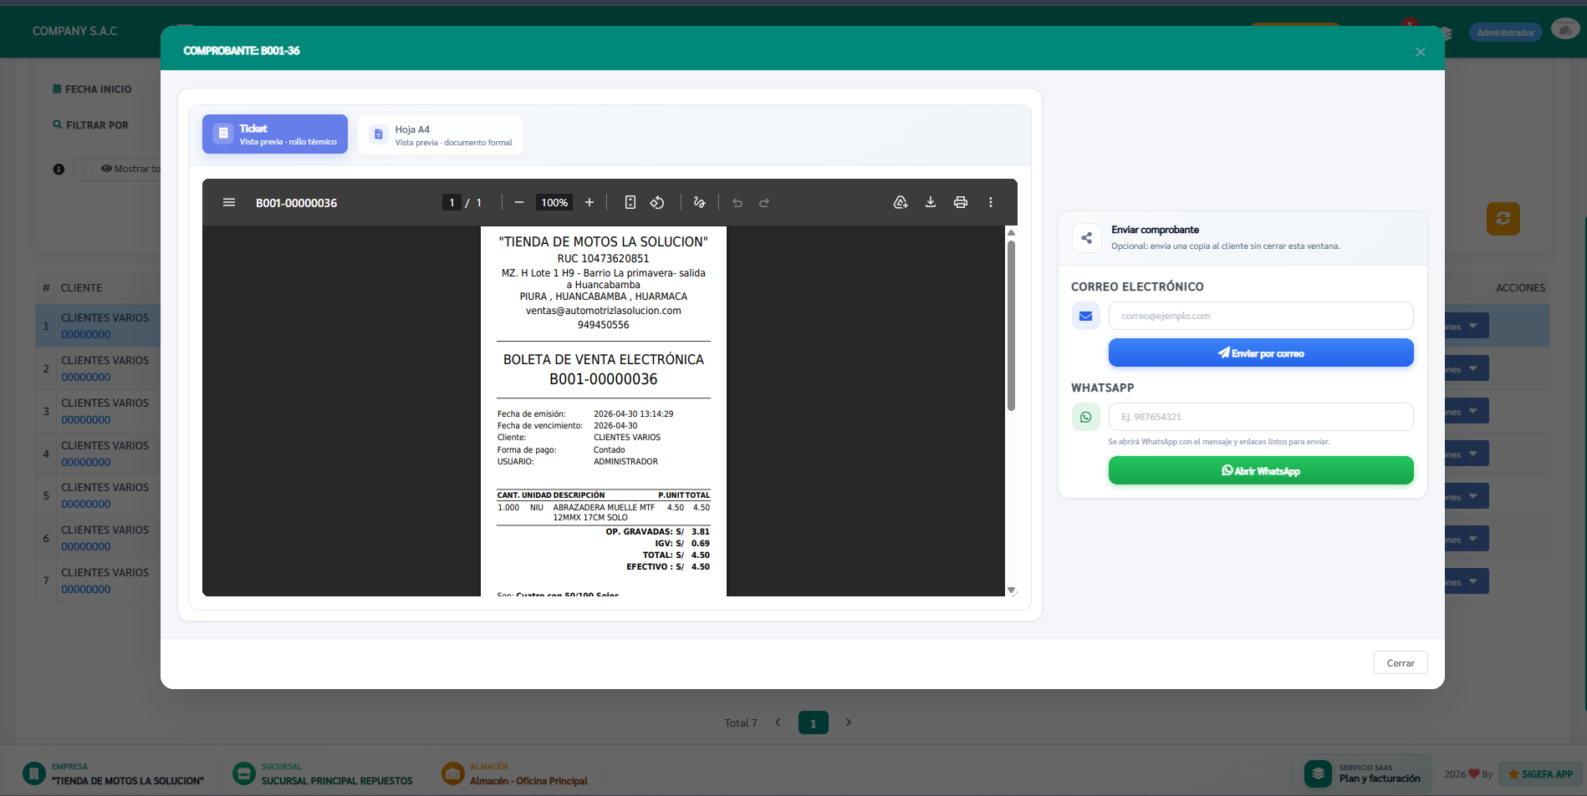This screenshot has height=796, width=1587.
Task: Print the ticket receipt
Action: pos(961,202)
